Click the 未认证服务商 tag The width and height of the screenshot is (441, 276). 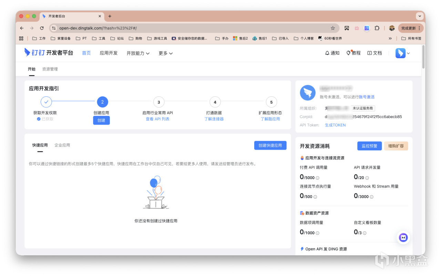click(363, 108)
